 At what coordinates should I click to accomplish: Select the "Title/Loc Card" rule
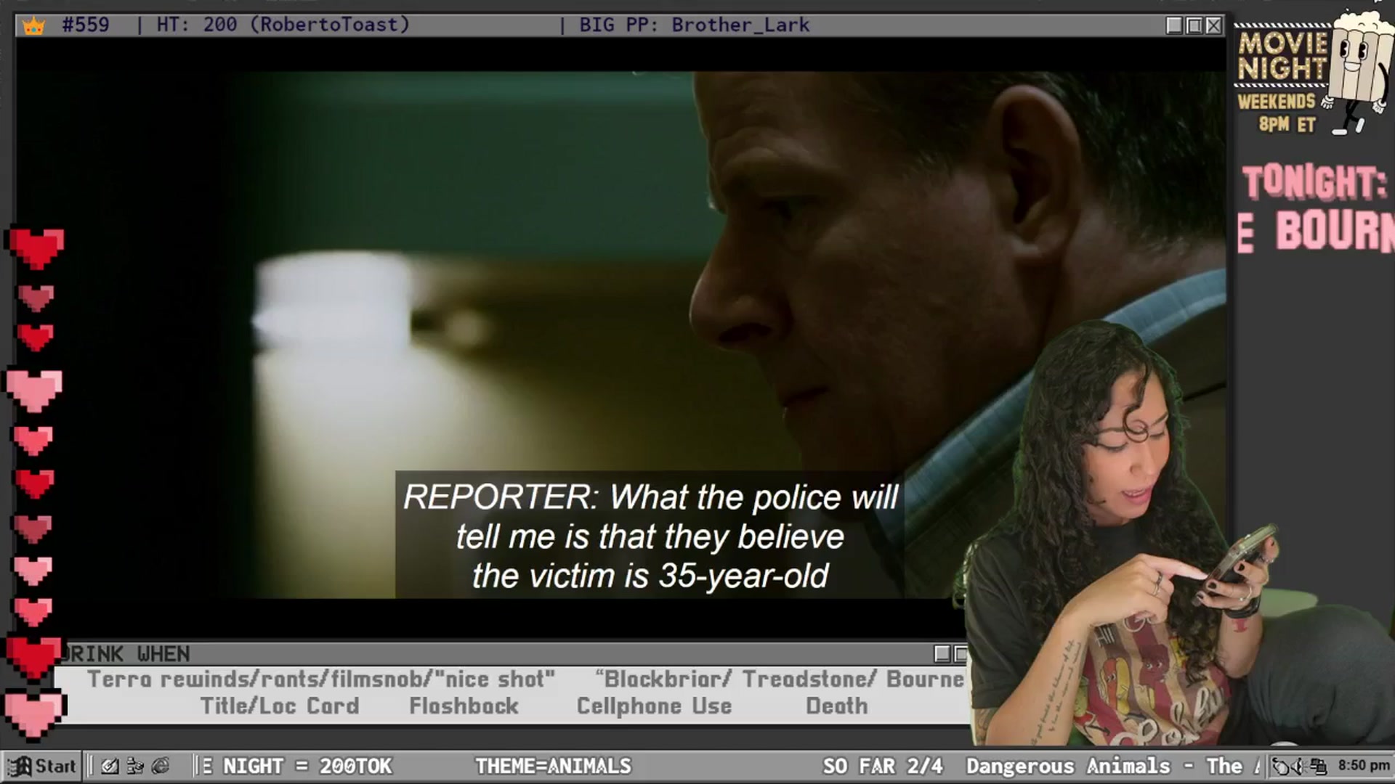tap(280, 706)
